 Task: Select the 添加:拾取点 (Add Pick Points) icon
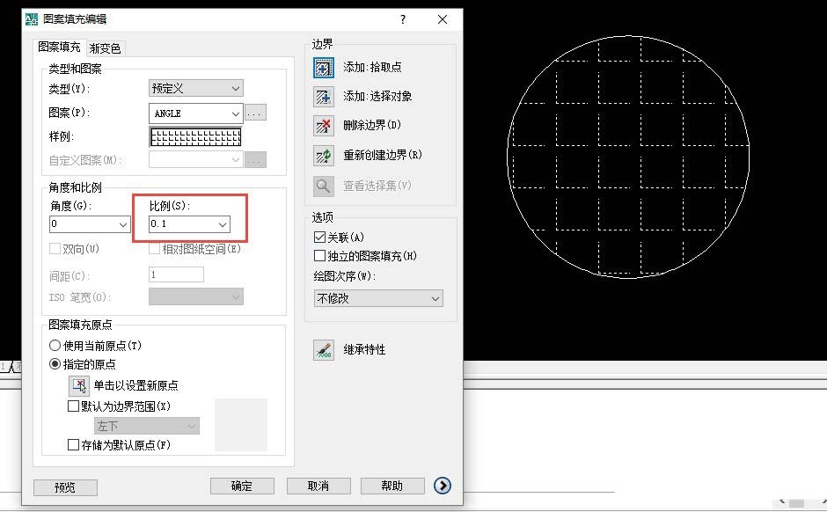tap(323, 67)
